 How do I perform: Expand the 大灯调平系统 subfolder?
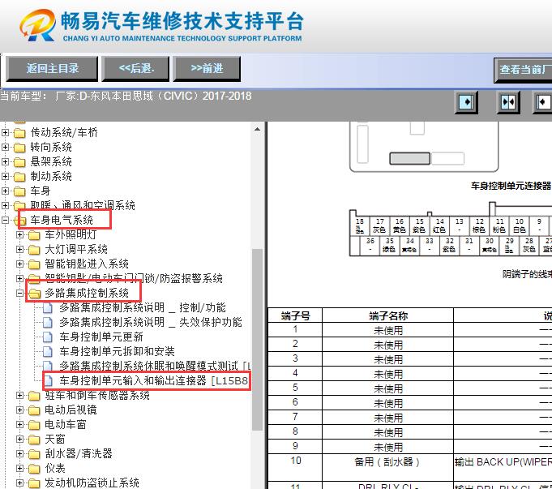pyautogui.click(x=19, y=250)
